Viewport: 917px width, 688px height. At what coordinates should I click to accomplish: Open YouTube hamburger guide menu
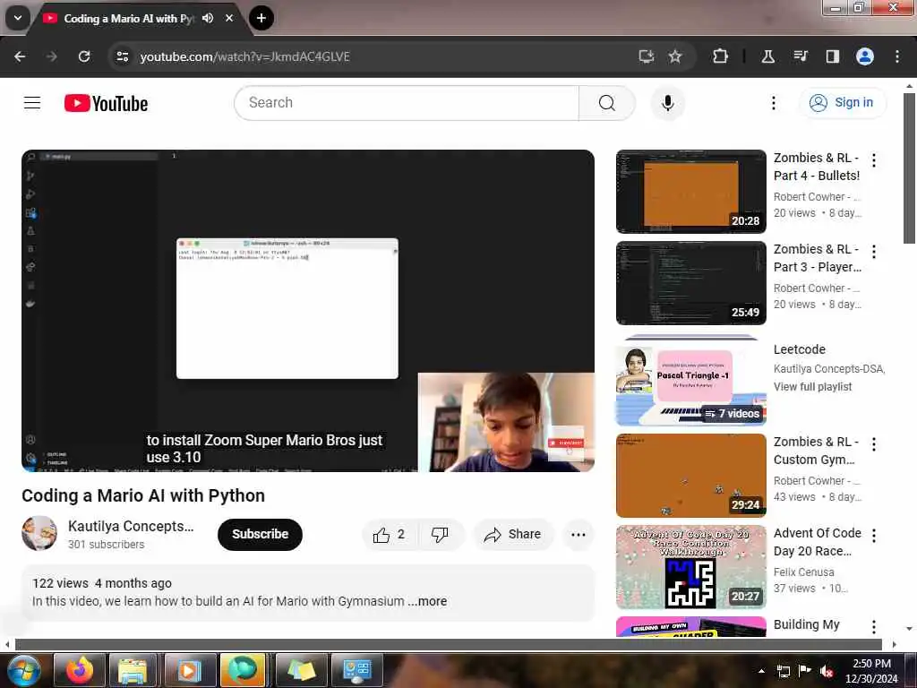coord(32,103)
